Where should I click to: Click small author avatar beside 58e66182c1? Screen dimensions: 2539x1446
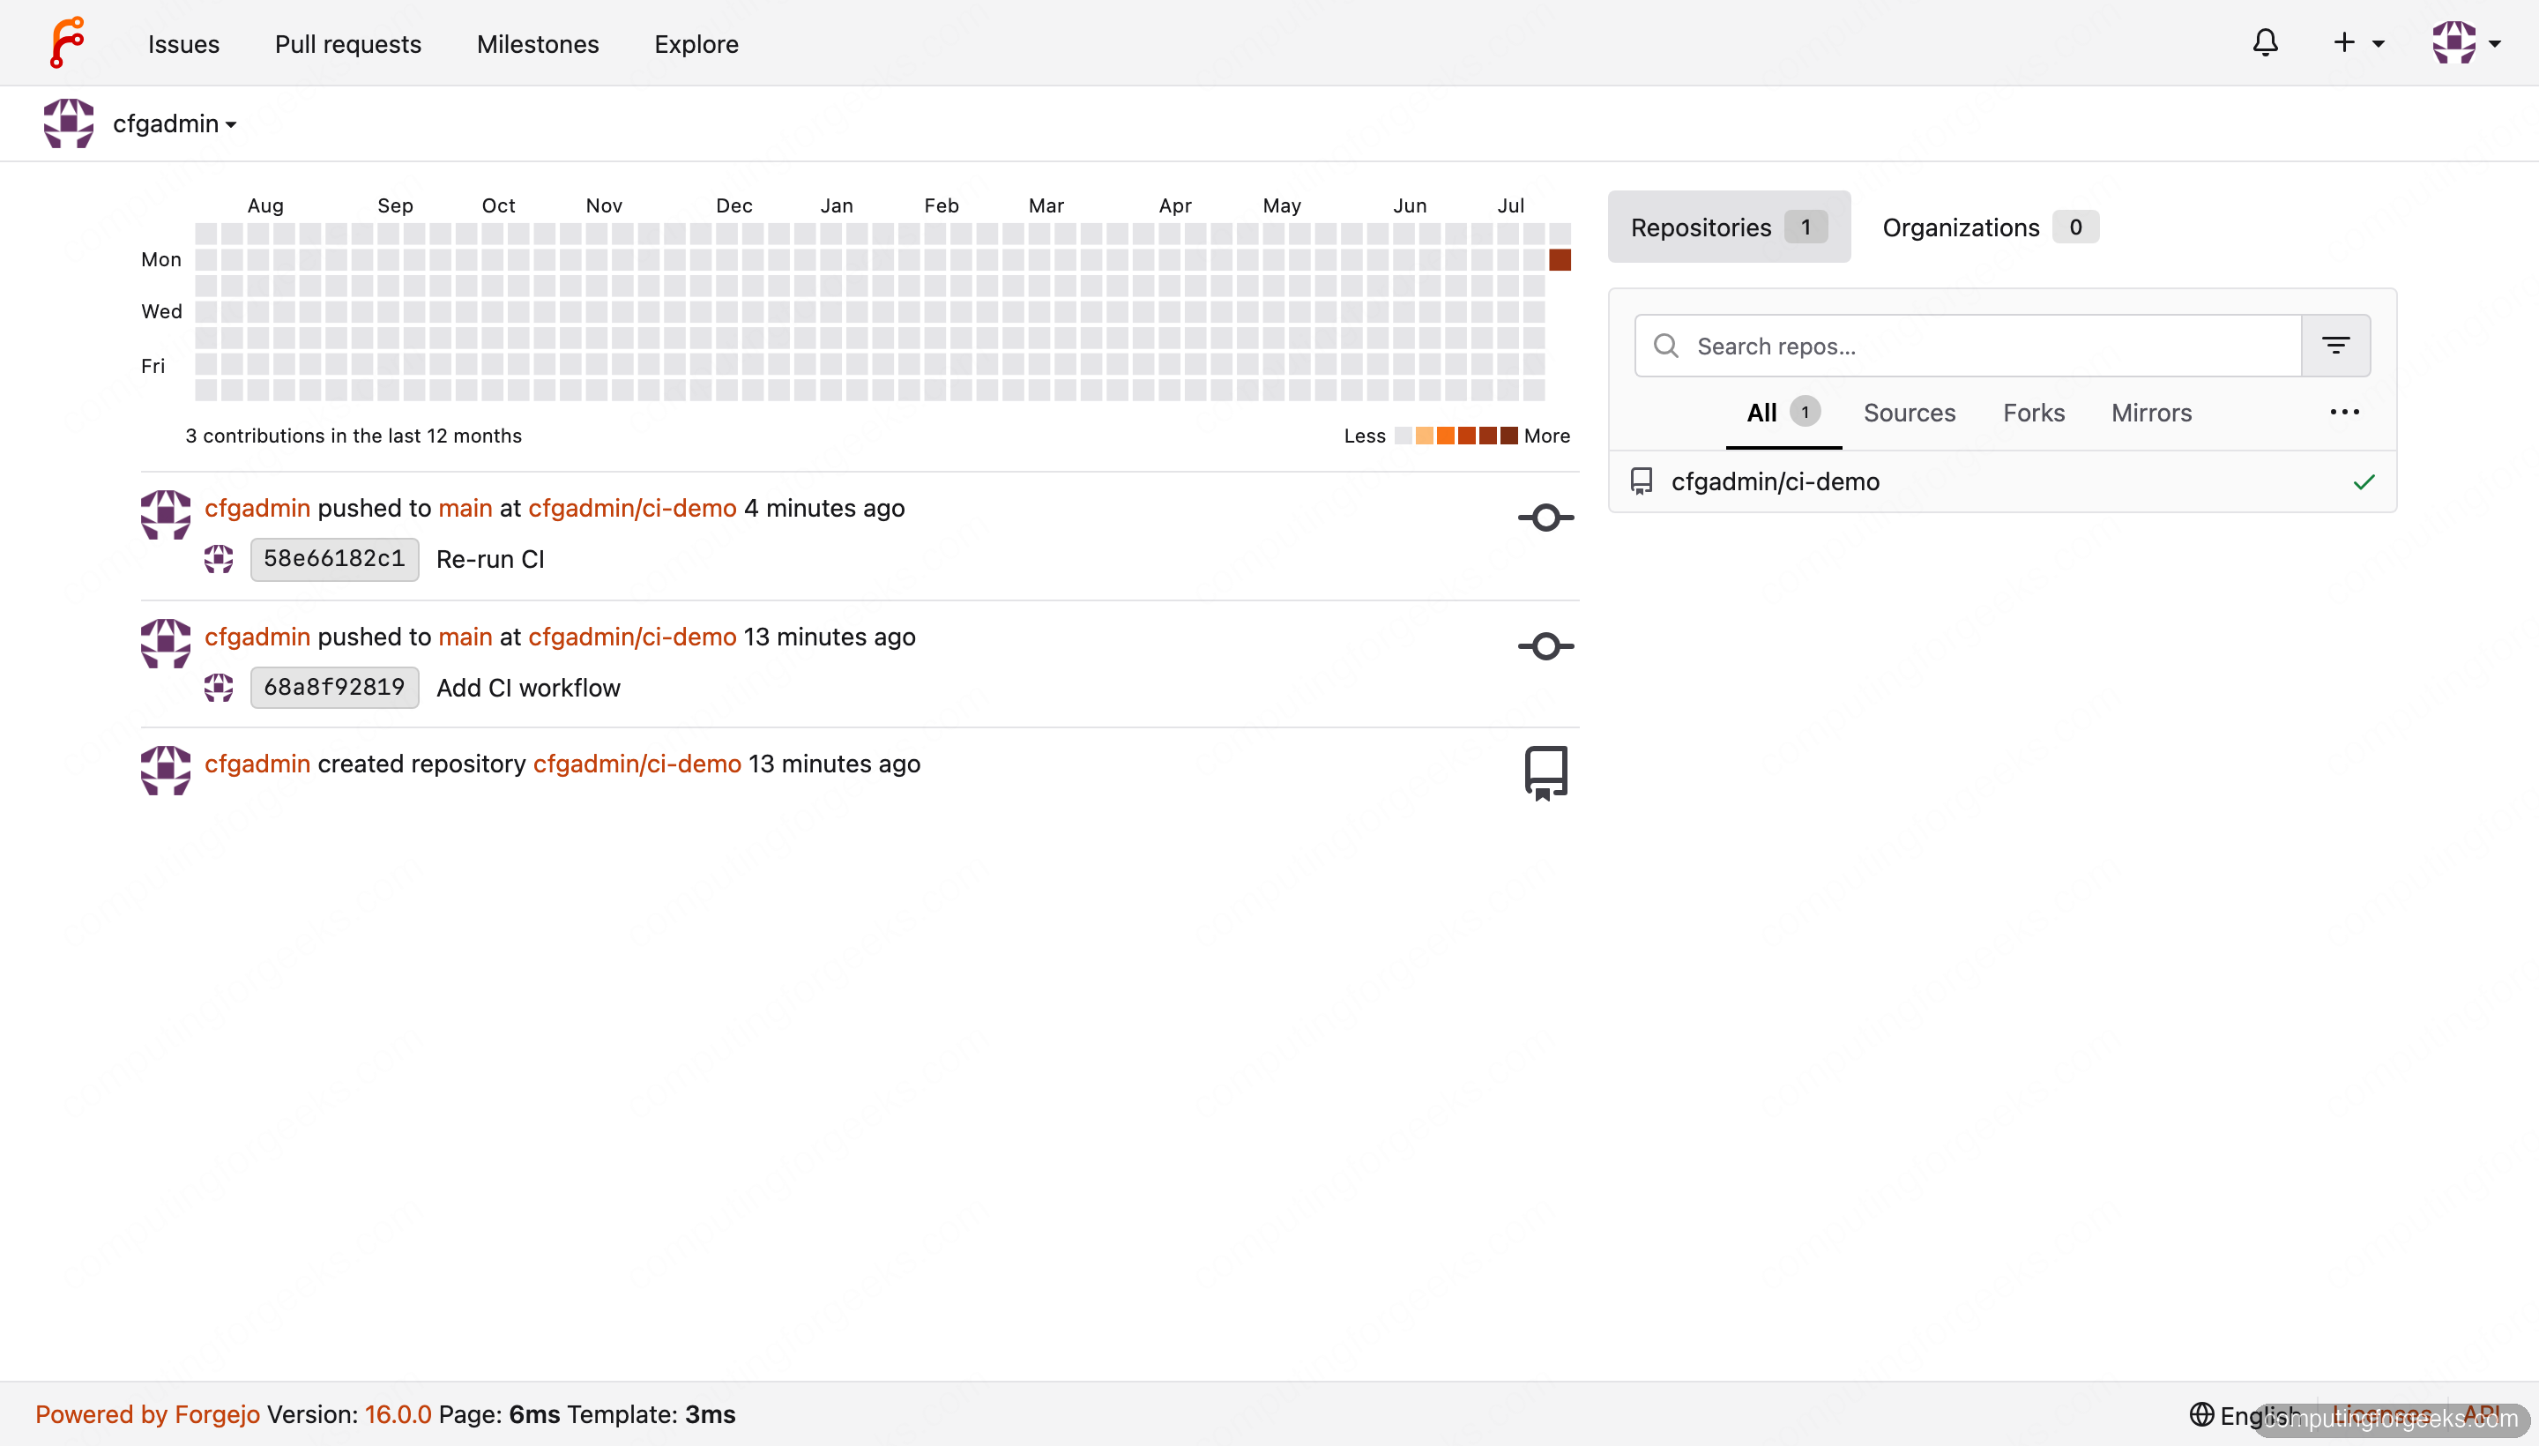pos(219,559)
